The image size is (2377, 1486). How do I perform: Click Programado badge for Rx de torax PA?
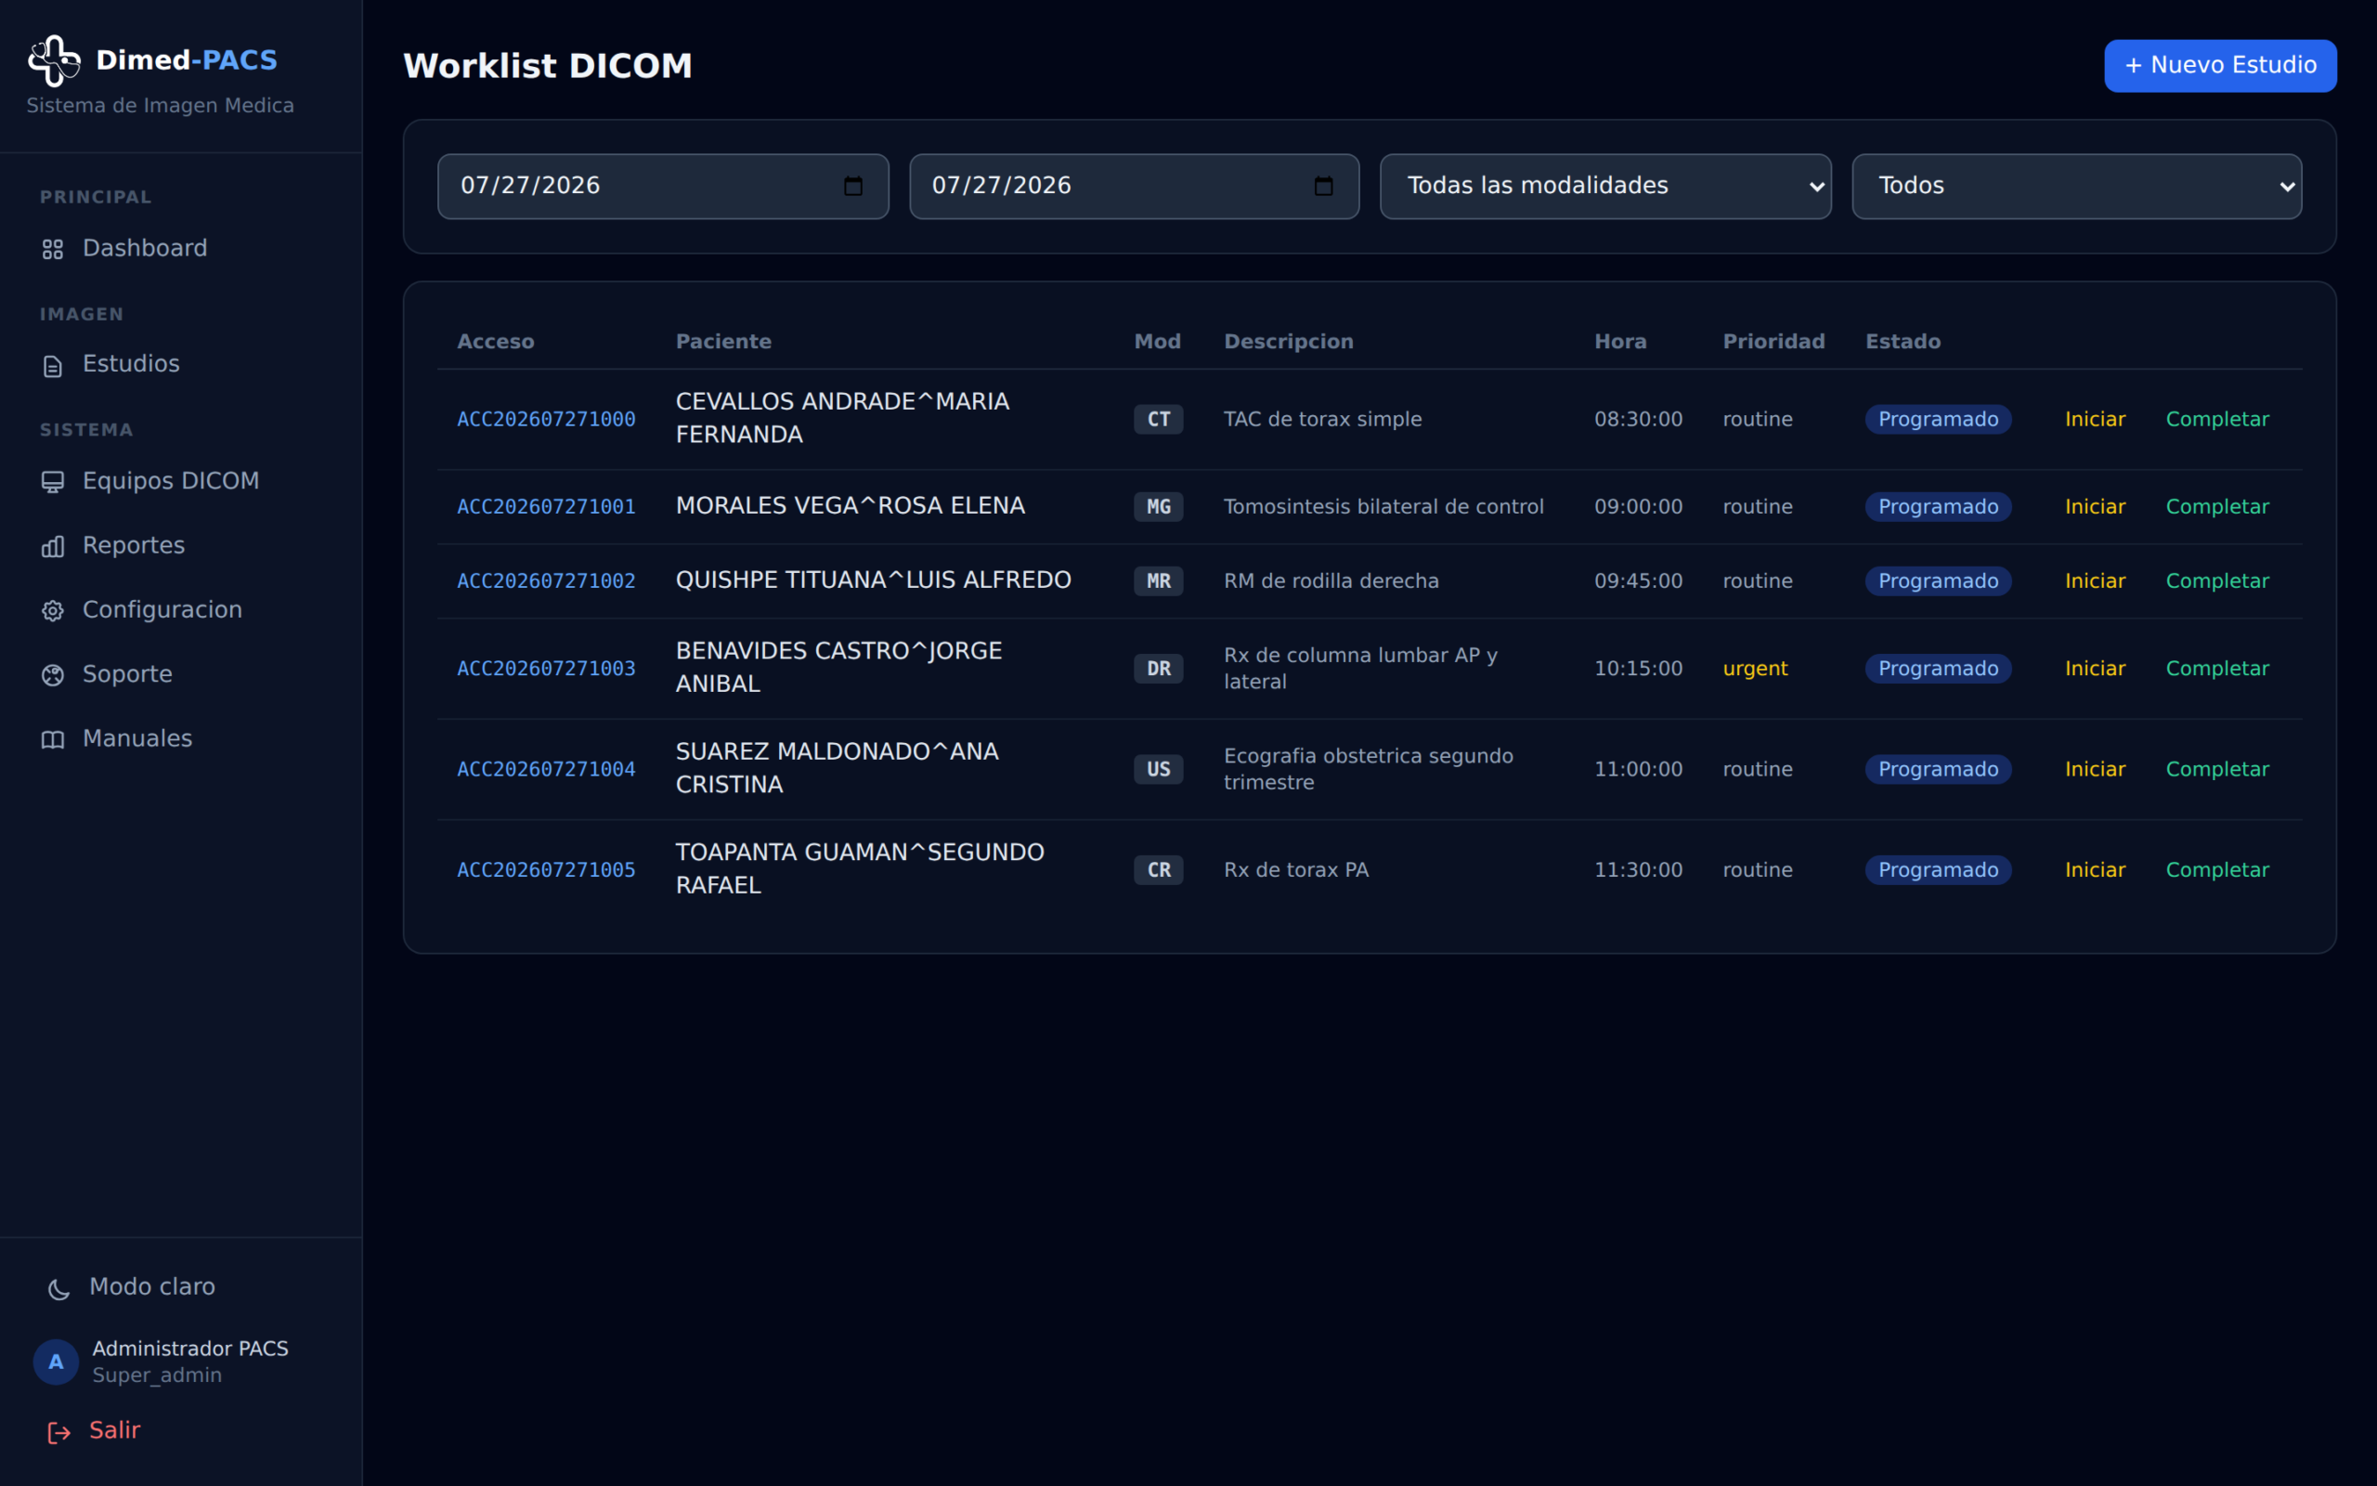1938,870
